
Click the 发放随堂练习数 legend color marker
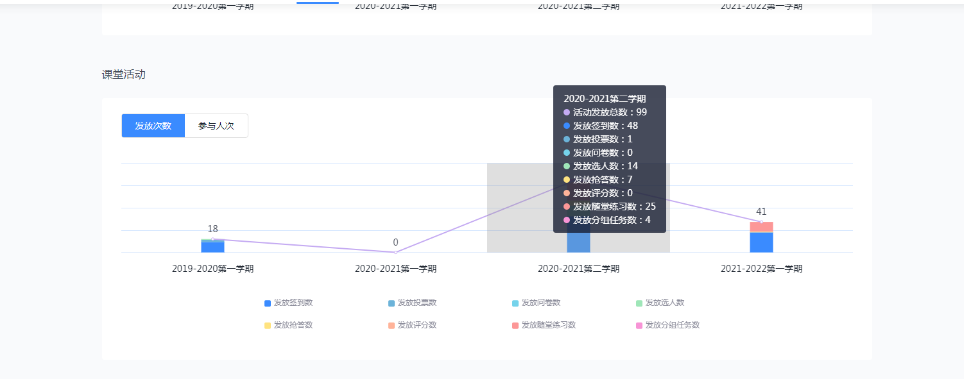pyautogui.click(x=515, y=325)
